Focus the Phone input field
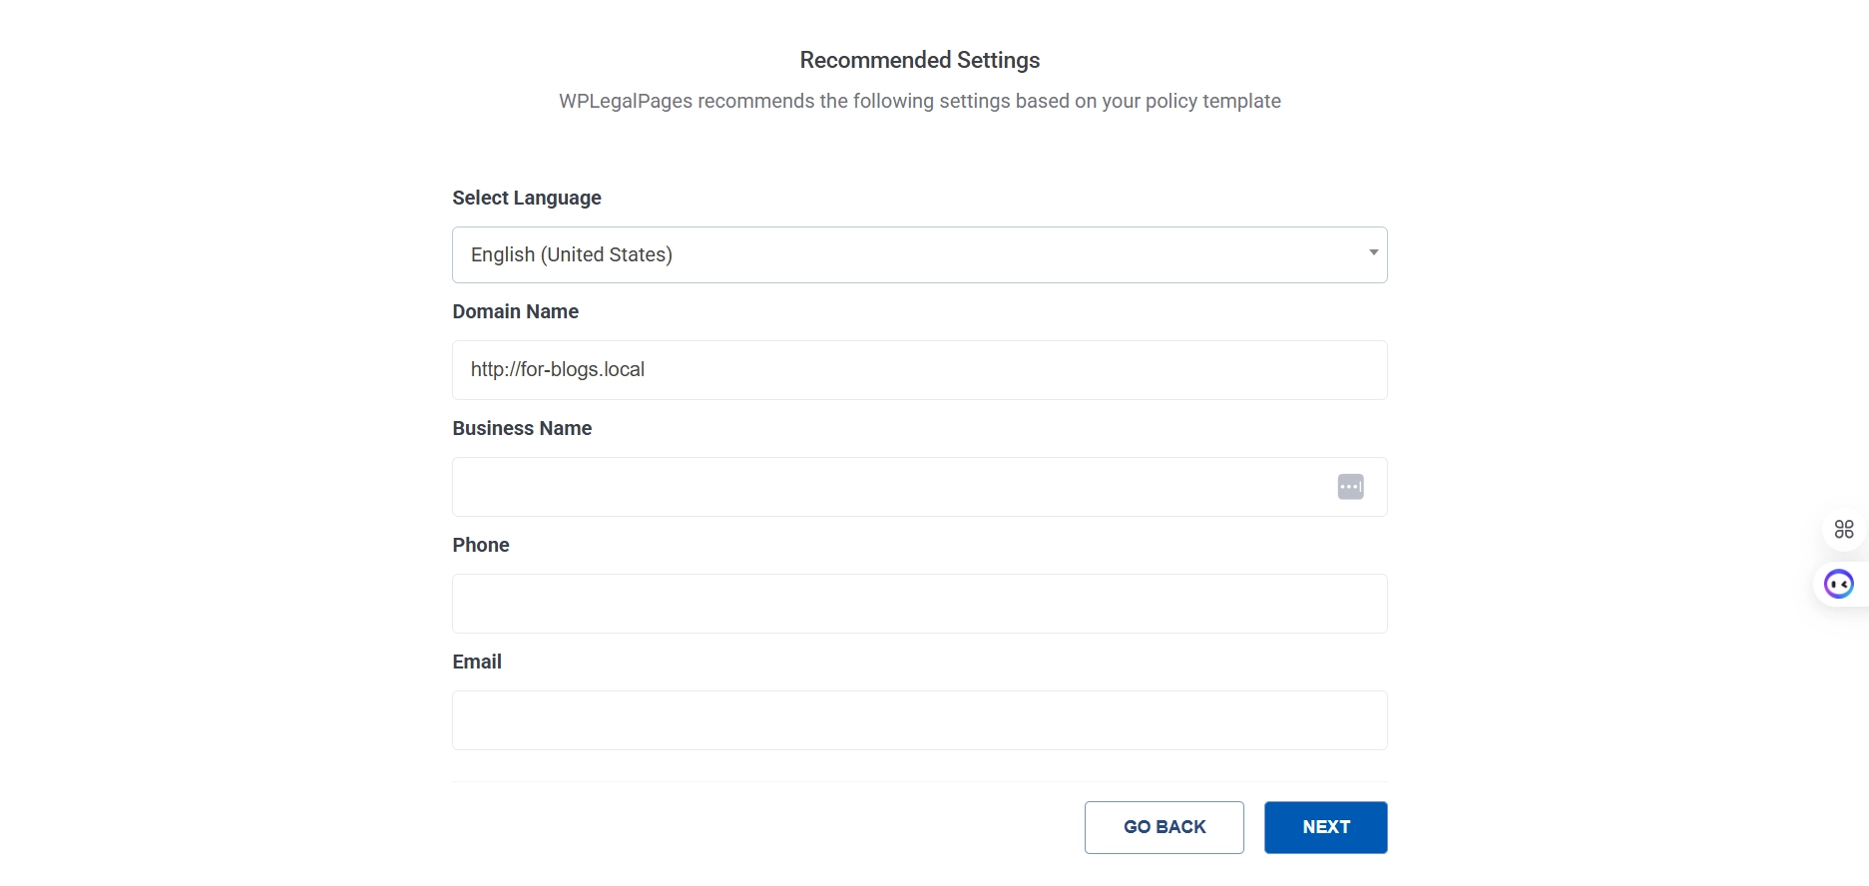The width and height of the screenshot is (1869, 886). (x=919, y=604)
